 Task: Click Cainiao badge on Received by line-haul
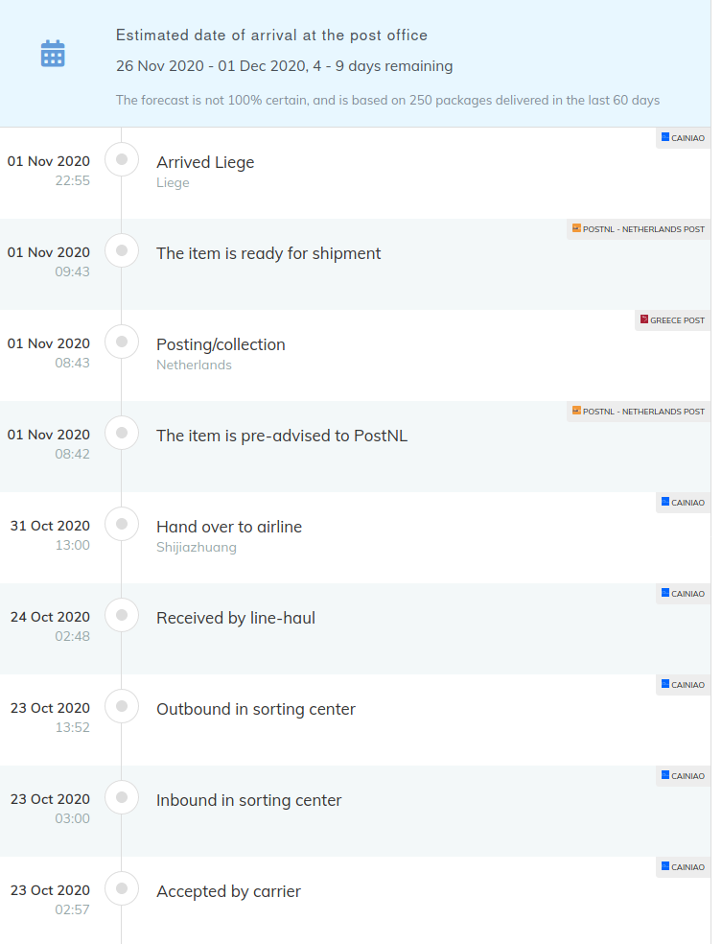coord(683,594)
